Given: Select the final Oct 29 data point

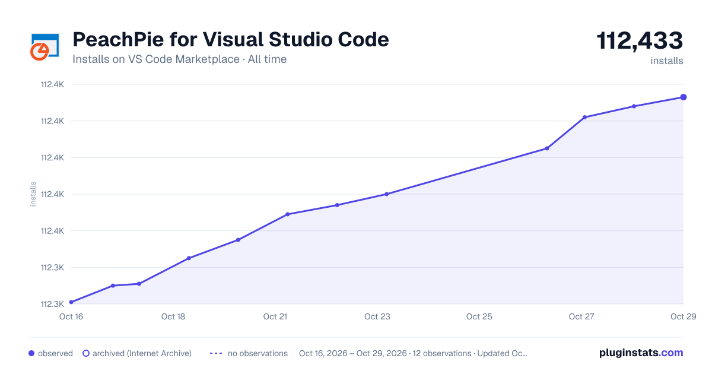Looking at the screenshot, I should (x=684, y=97).
